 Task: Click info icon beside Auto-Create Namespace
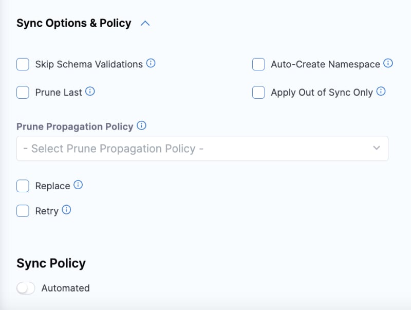[388, 63]
